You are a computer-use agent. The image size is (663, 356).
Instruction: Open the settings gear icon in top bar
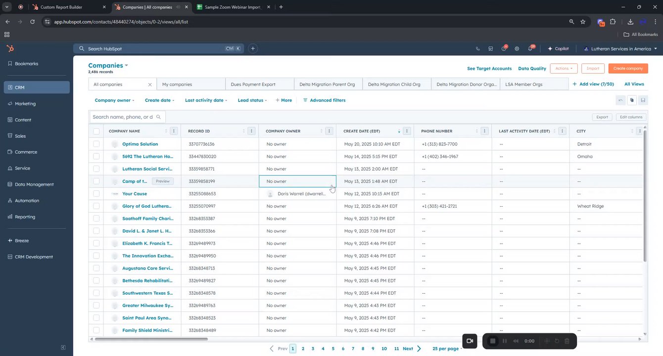pyautogui.click(x=517, y=49)
